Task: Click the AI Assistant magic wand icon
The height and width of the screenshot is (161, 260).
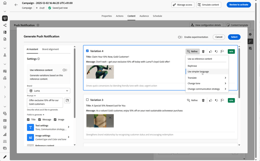Action: [x=250, y=41]
